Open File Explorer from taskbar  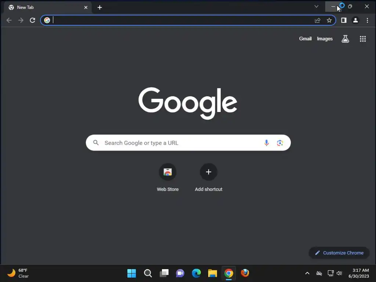[x=213, y=273]
